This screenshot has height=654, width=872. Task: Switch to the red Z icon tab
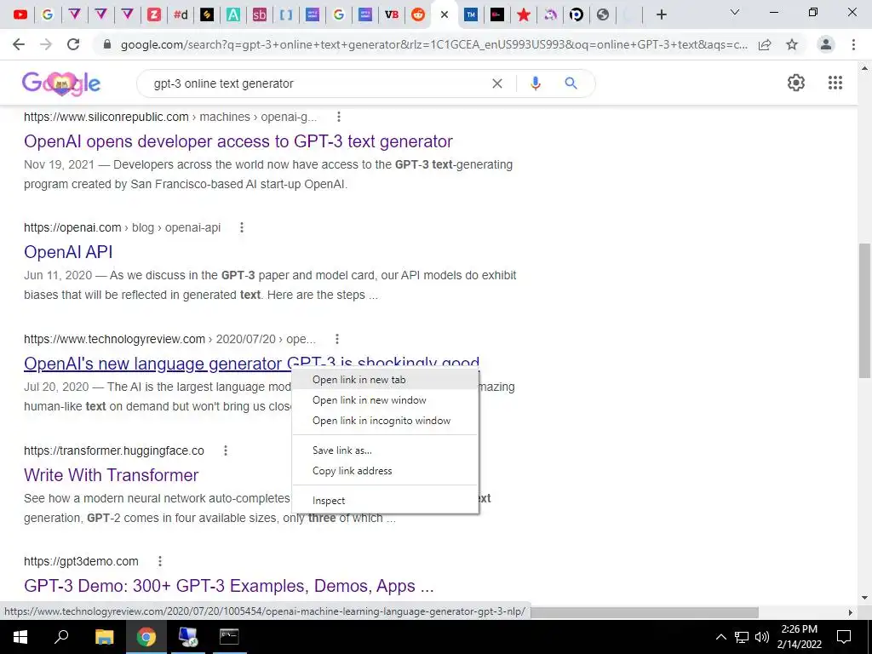154,14
